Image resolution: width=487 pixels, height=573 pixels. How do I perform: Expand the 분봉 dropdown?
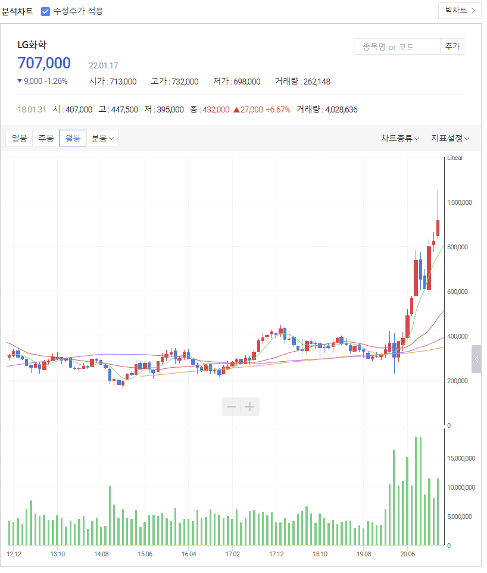(104, 139)
